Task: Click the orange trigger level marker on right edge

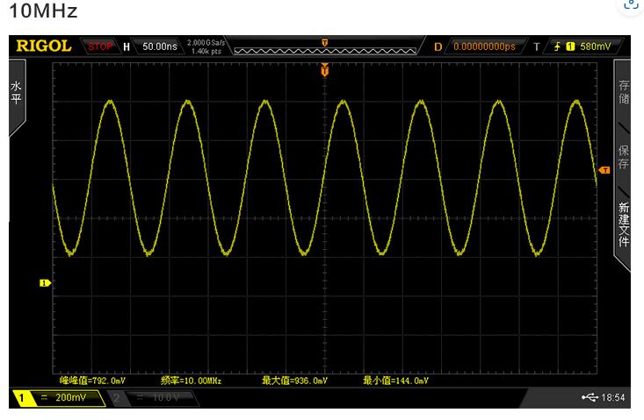Action: tap(604, 170)
